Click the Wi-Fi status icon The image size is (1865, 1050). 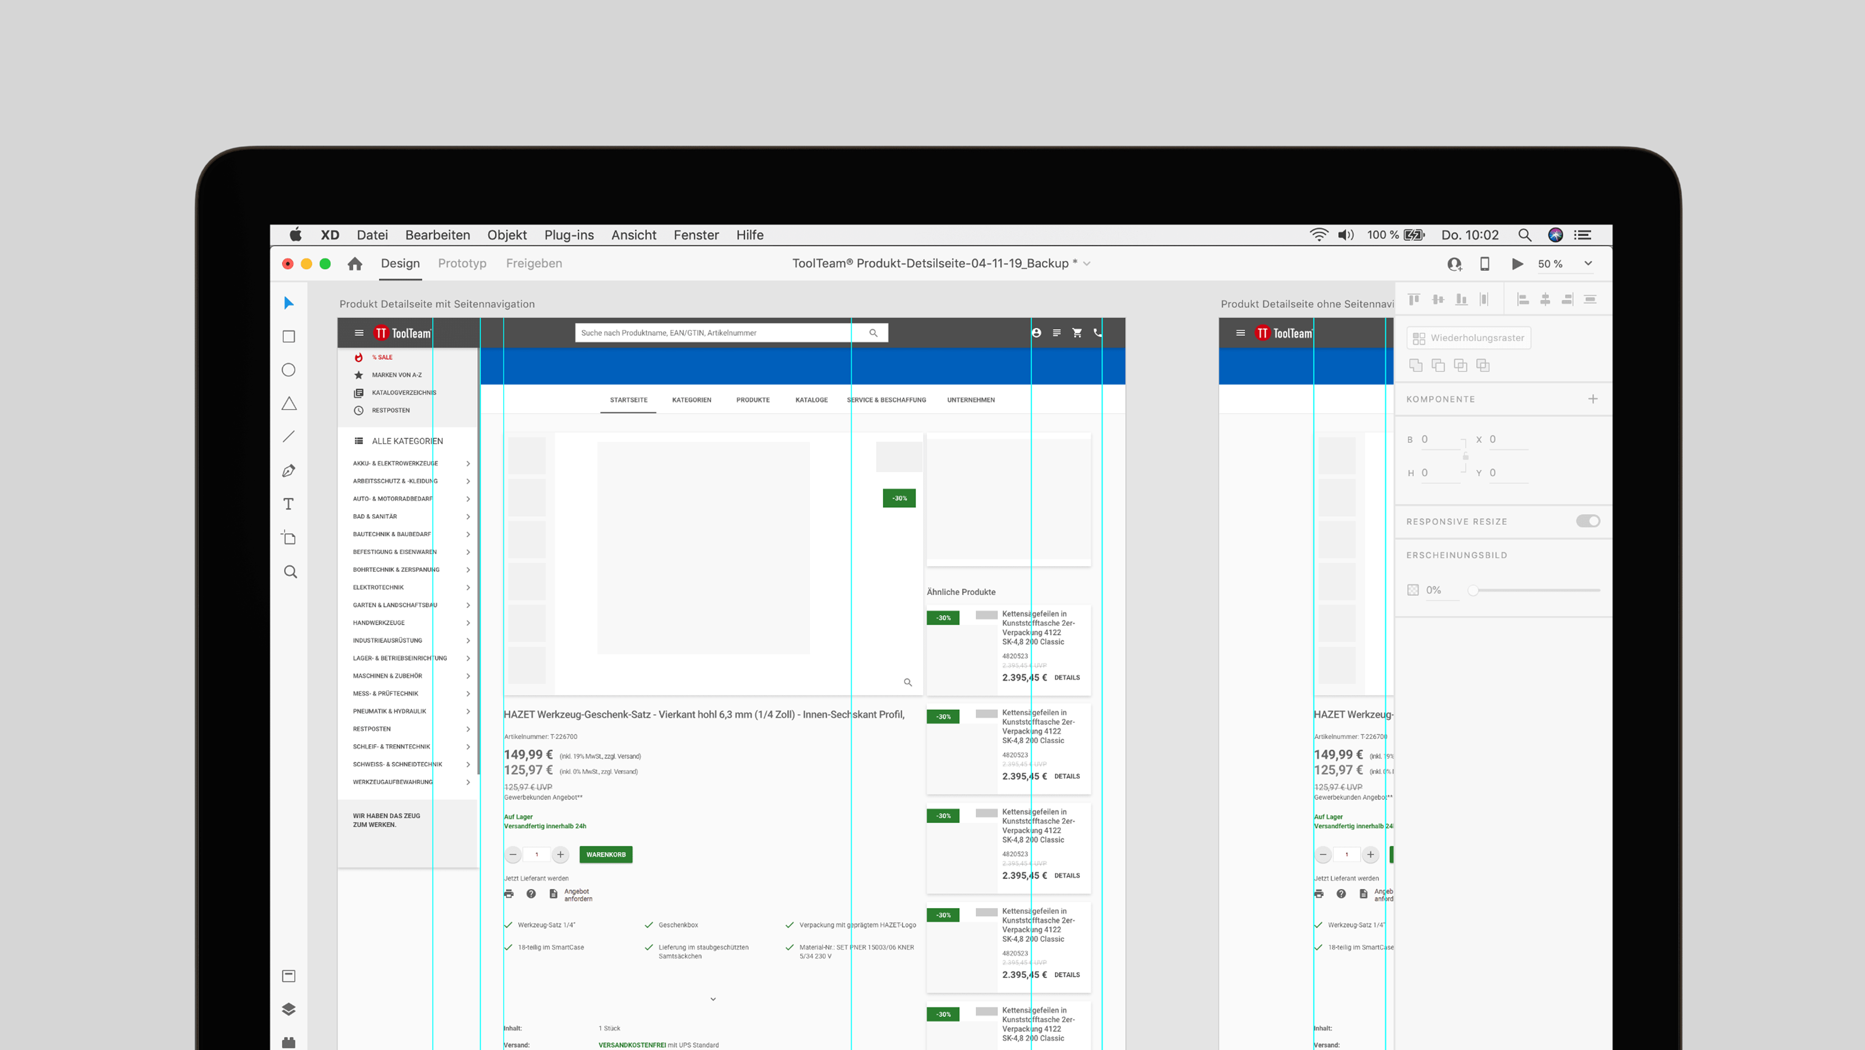tap(1319, 235)
